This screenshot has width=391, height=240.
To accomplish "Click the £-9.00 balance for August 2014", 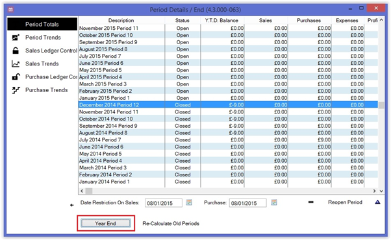I will tap(236, 133).
